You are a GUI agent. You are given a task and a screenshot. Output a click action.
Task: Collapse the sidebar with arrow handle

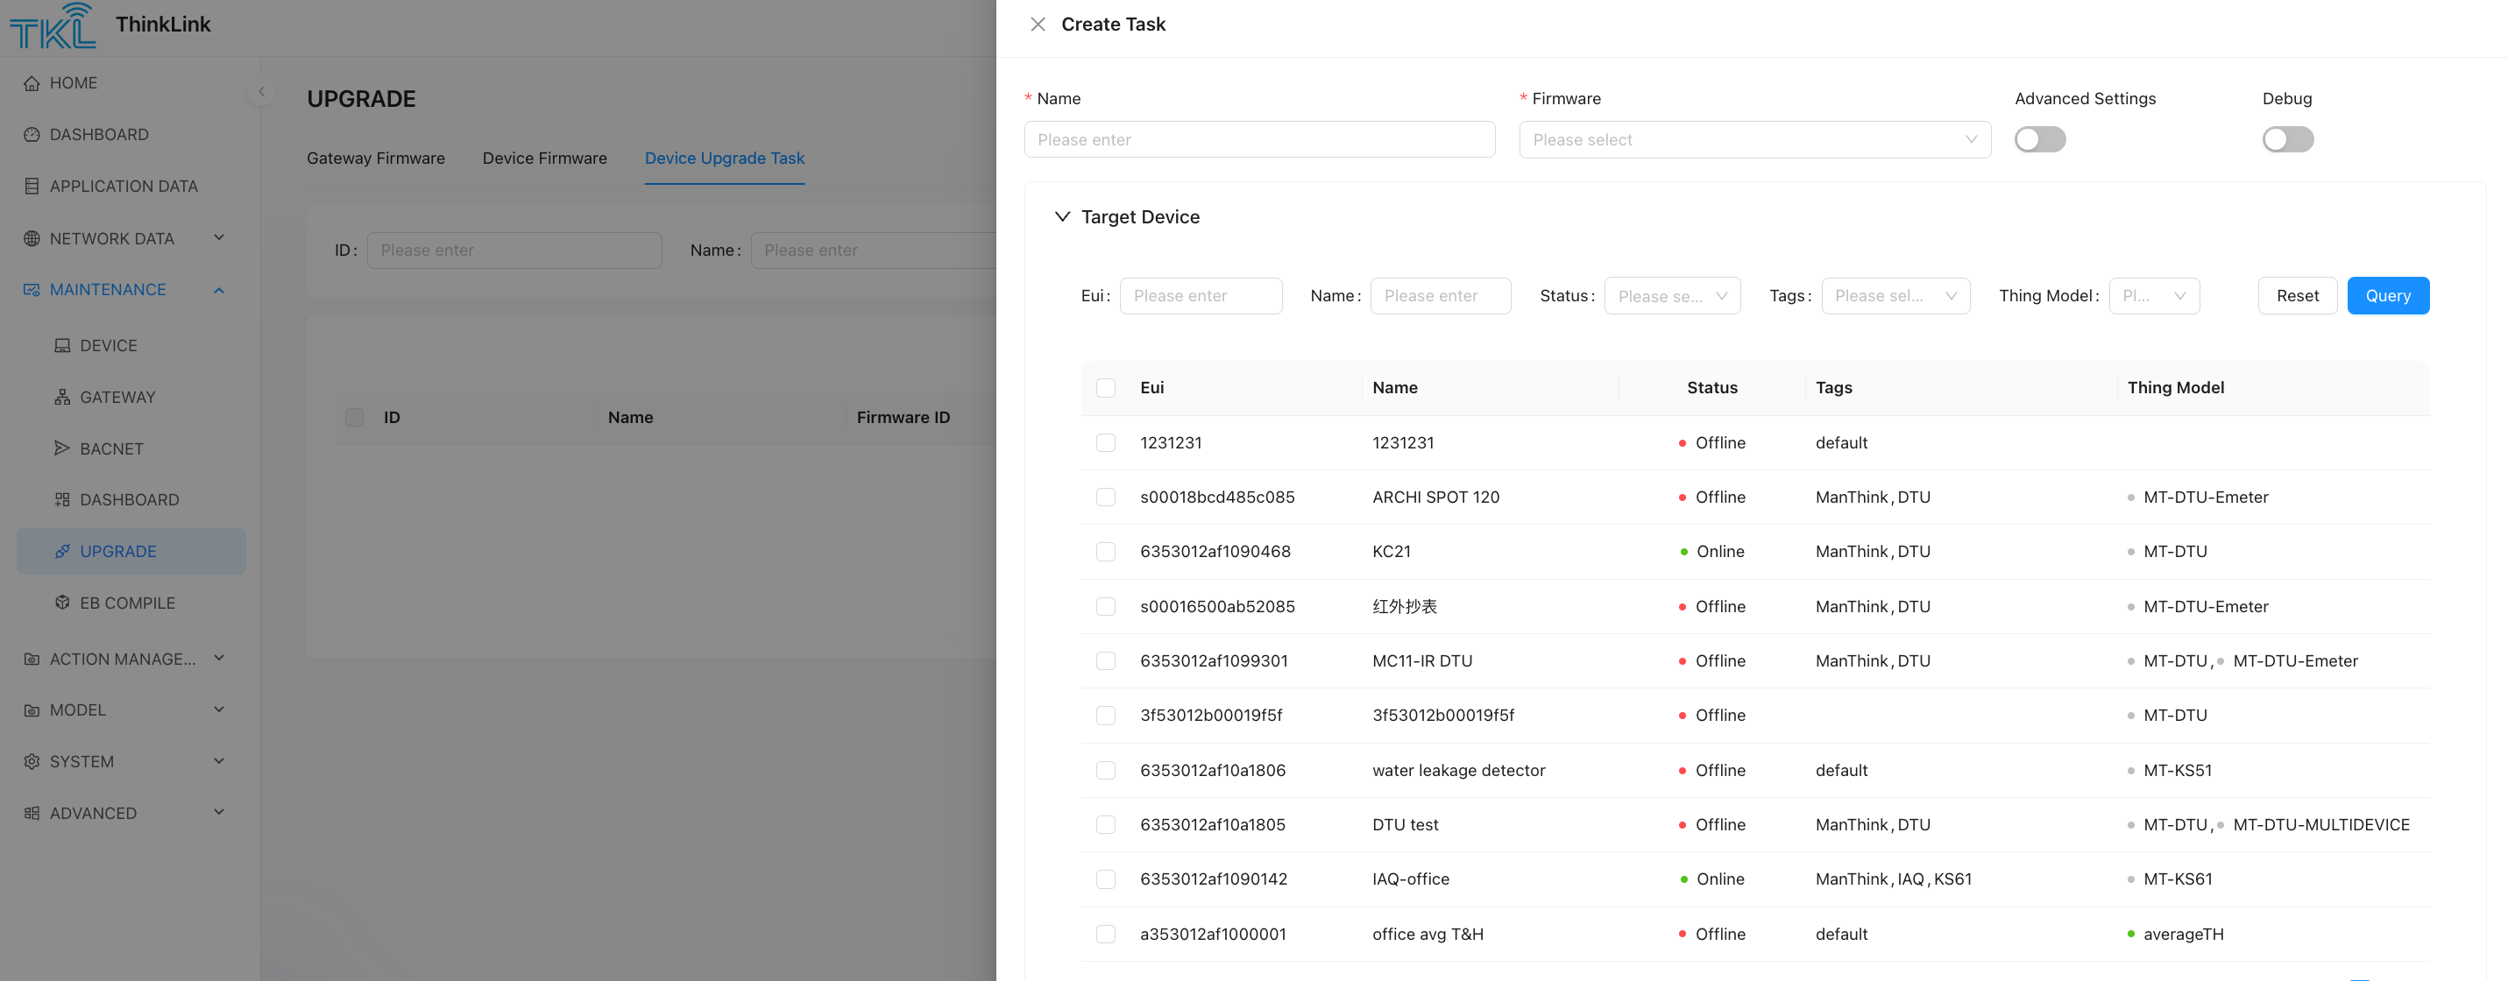[x=261, y=93]
